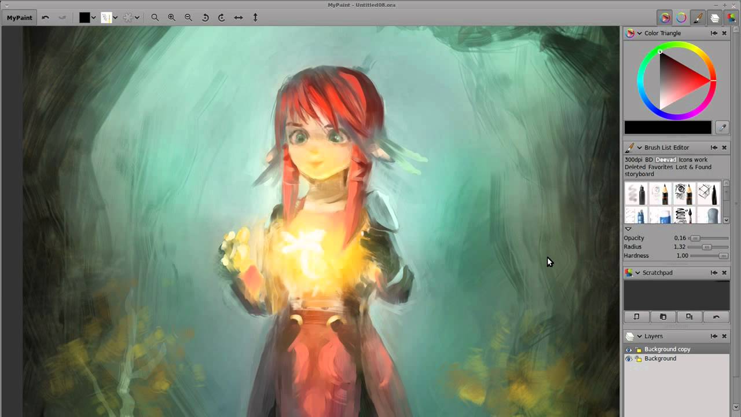The width and height of the screenshot is (741, 417).
Task: Select the Icons brush group
Action: (685, 159)
